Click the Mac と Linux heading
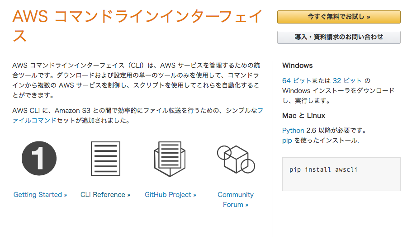This screenshot has height=244, width=412. [x=303, y=116]
